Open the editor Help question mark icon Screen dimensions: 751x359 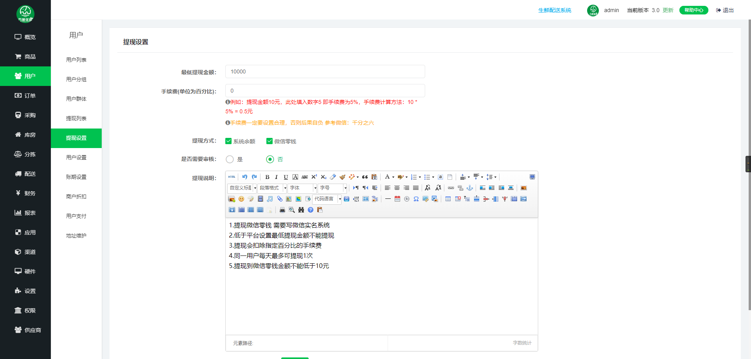pos(310,210)
